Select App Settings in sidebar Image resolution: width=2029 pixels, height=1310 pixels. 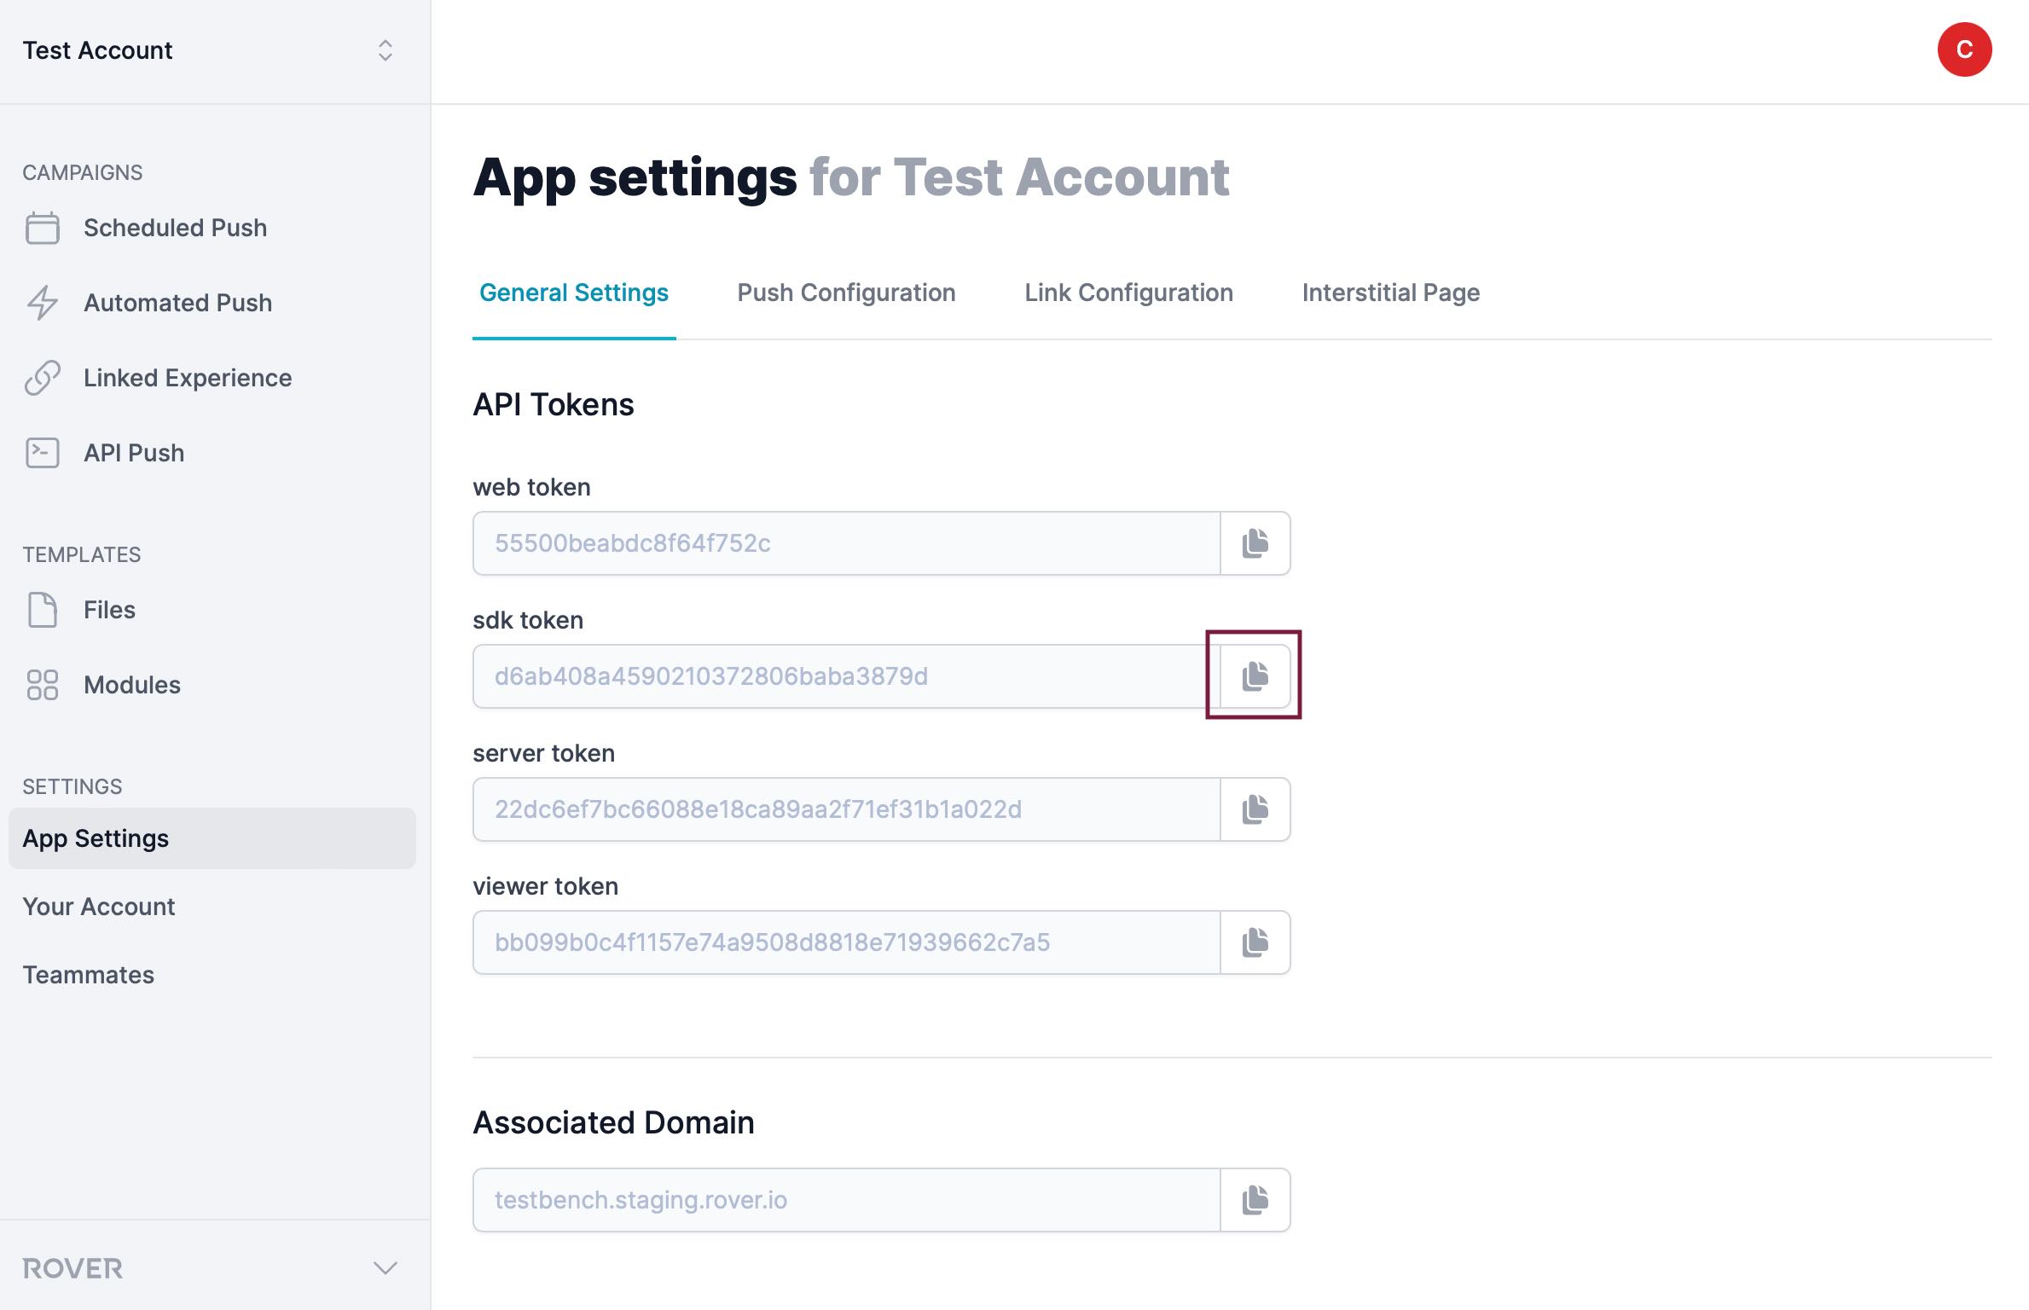[212, 838]
